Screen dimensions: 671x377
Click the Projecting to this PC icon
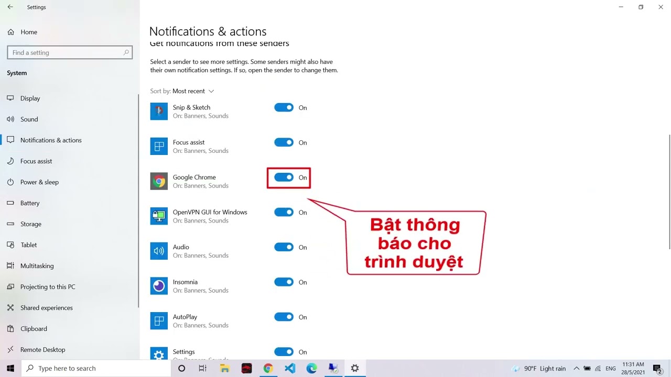tap(10, 287)
